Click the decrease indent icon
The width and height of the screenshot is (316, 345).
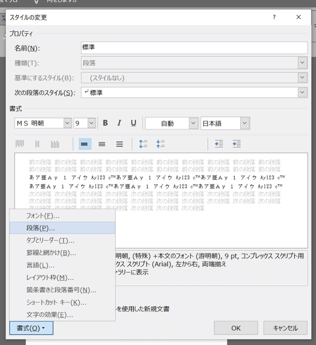coord(219,144)
